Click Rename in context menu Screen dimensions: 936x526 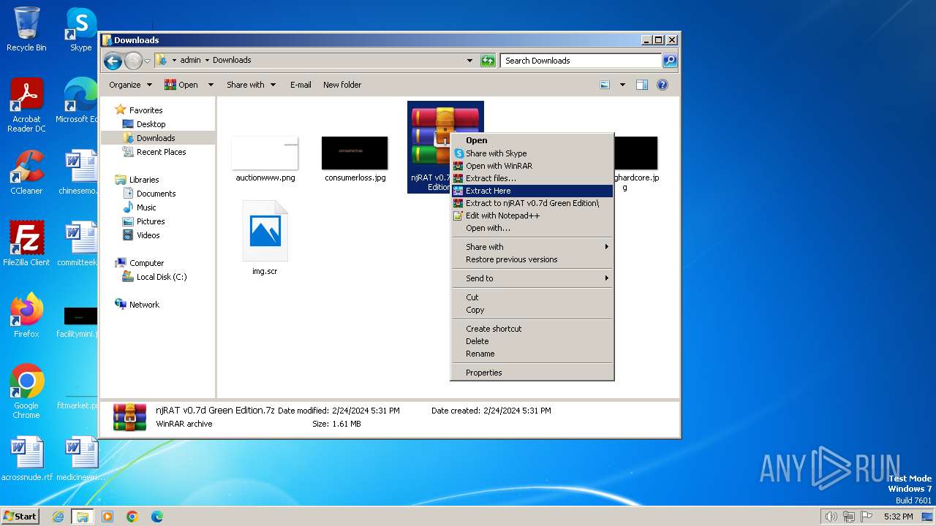coord(532,354)
